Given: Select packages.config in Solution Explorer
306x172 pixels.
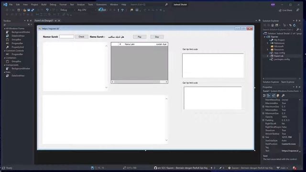Looking at the screenshot, I should [x=282, y=59].
